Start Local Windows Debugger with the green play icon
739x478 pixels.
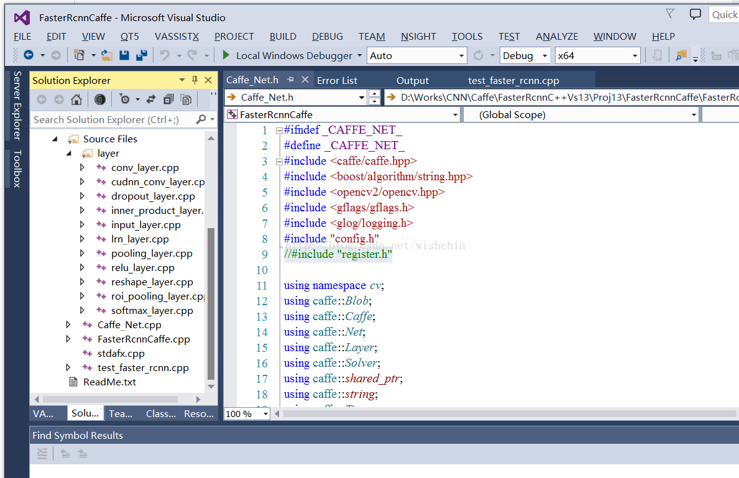tap(226, 55)
